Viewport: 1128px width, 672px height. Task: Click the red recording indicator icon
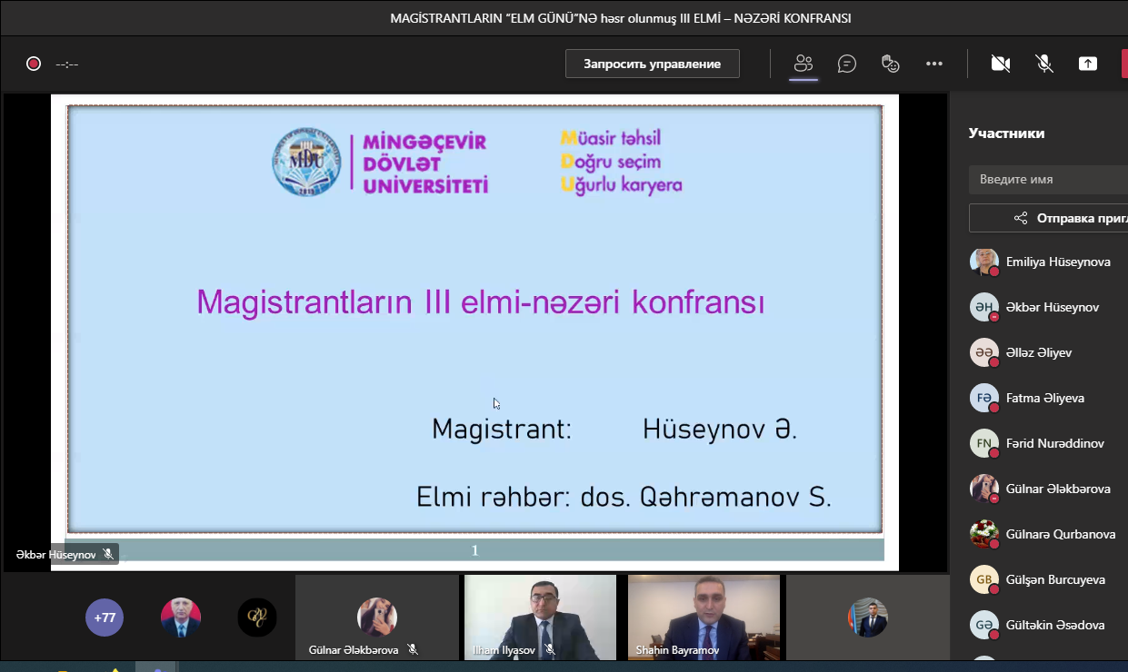(x=34, y=64)
